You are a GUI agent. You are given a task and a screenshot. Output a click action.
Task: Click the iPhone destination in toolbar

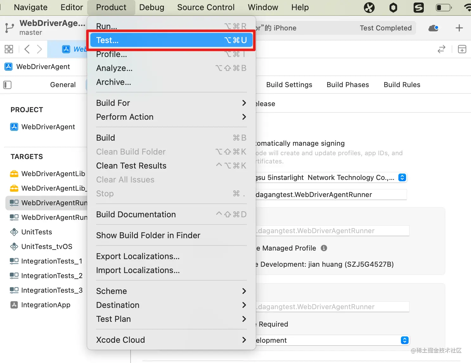[276, 28]
